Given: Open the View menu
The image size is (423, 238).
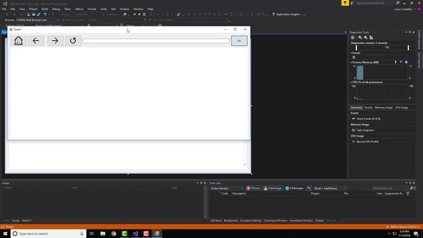Looking at the screenshot, I should tap(22, 9).
